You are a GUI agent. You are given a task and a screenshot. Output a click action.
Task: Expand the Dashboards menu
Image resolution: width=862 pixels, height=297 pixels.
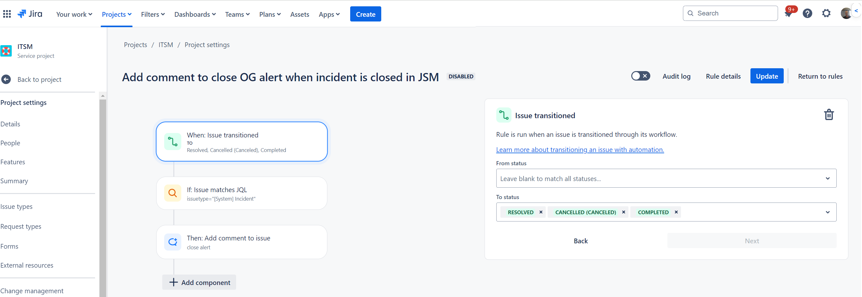coord(195,14)
